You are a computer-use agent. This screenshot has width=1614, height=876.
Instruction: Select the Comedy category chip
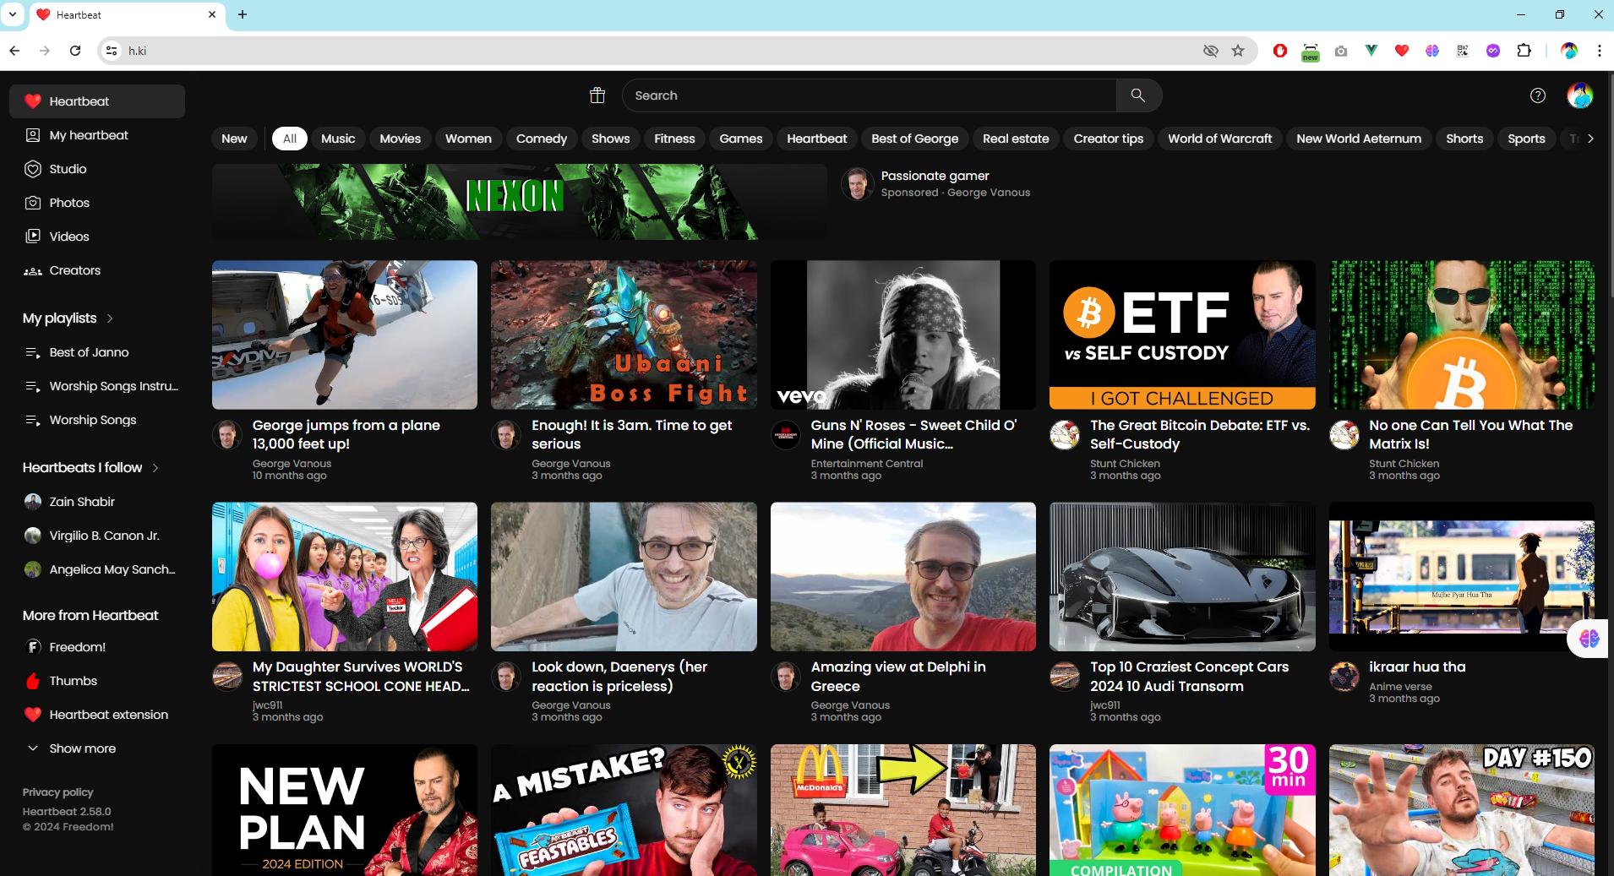coord(542,139)
